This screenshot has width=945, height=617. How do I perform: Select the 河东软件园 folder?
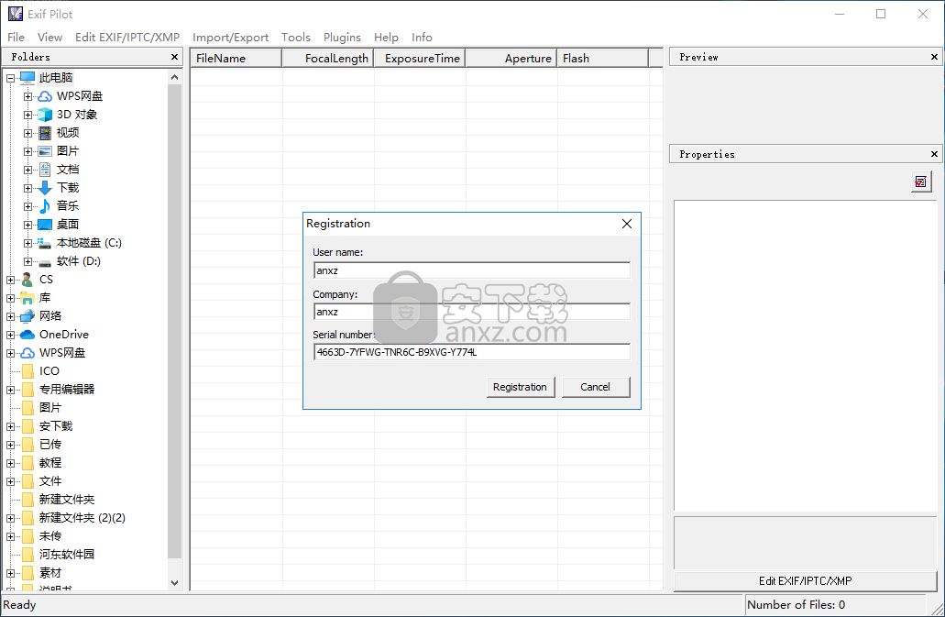(x=67, y=555)
